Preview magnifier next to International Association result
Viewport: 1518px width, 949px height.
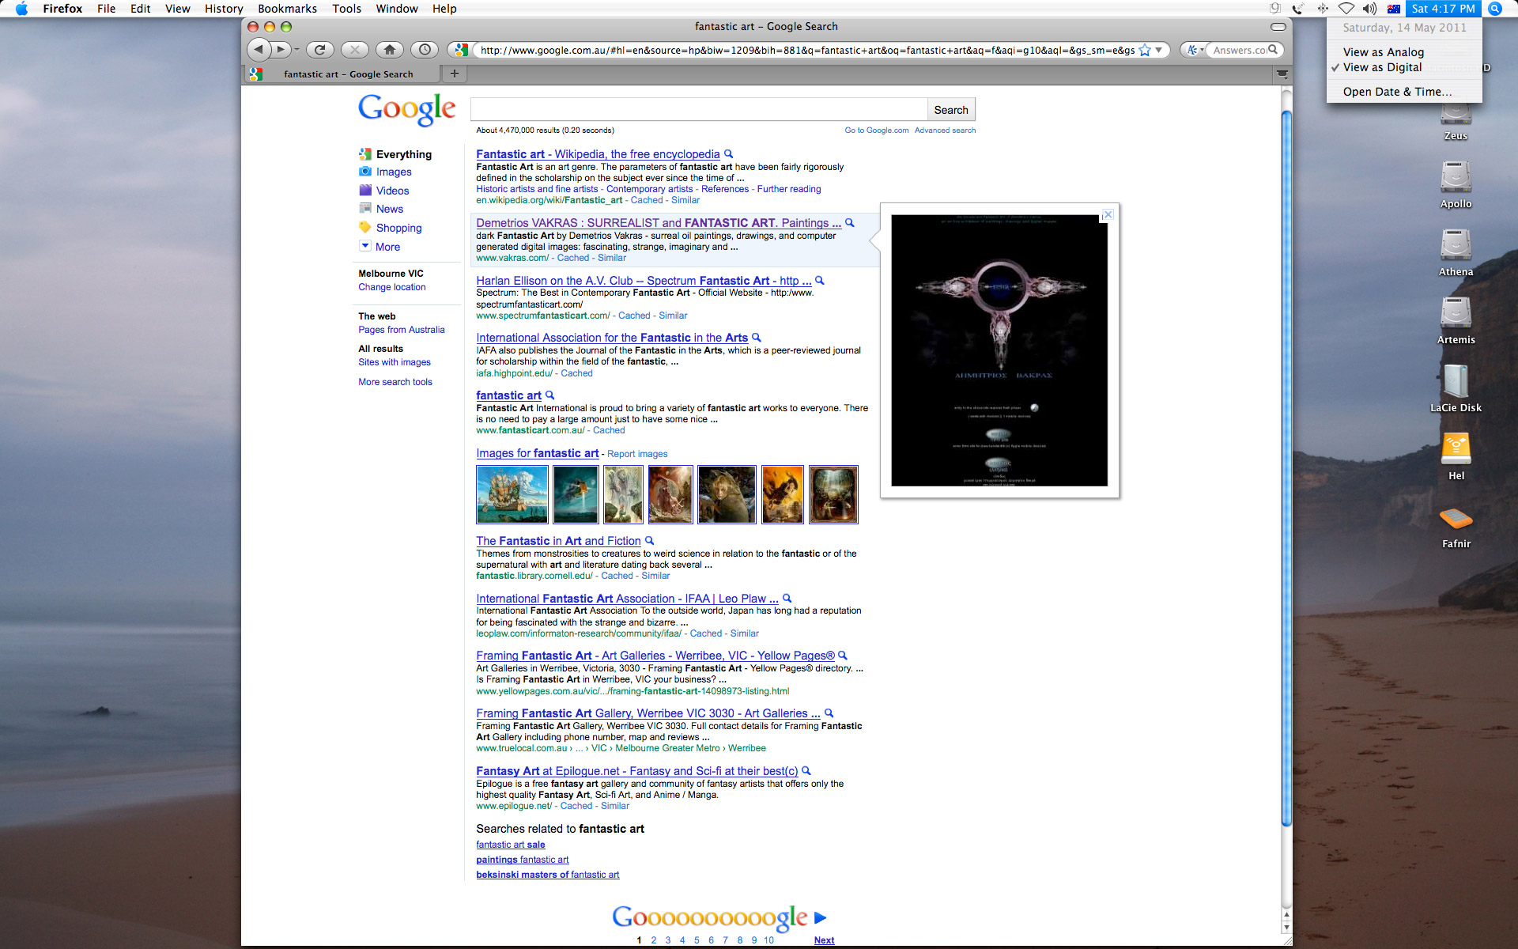757,338
